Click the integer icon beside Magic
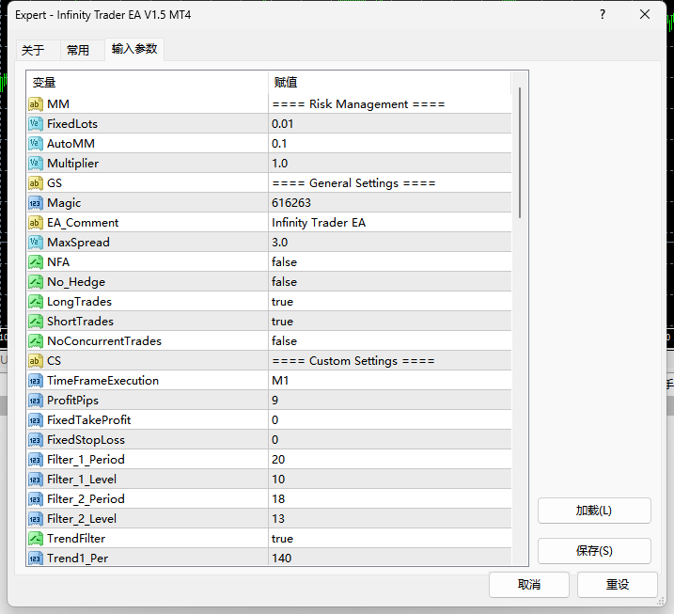This screenshot has height=614, width=674. click(36, 203)
